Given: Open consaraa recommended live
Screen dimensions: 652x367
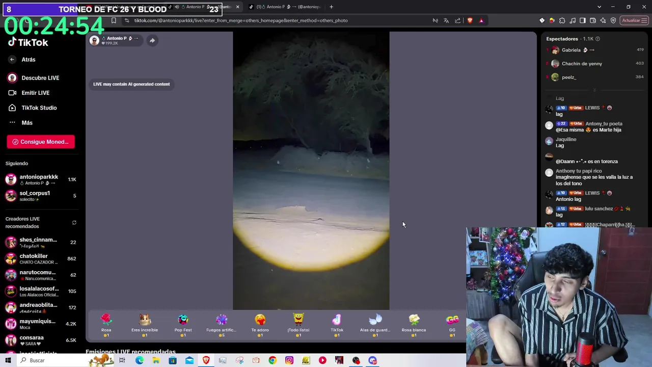Looking at the screenshot, I should coord(41,340).
